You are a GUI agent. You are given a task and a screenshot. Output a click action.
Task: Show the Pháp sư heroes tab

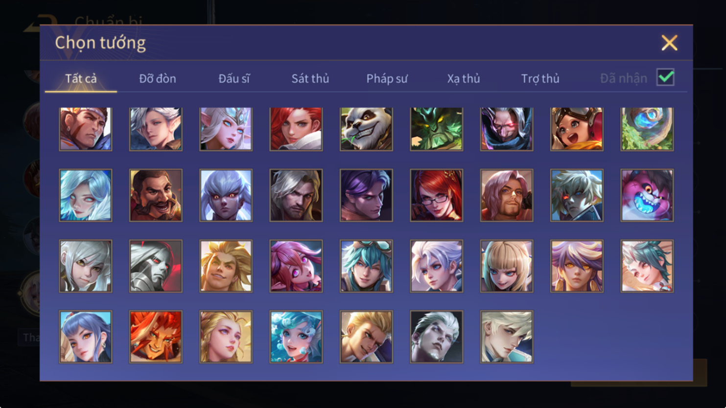(x=387, y=78)
